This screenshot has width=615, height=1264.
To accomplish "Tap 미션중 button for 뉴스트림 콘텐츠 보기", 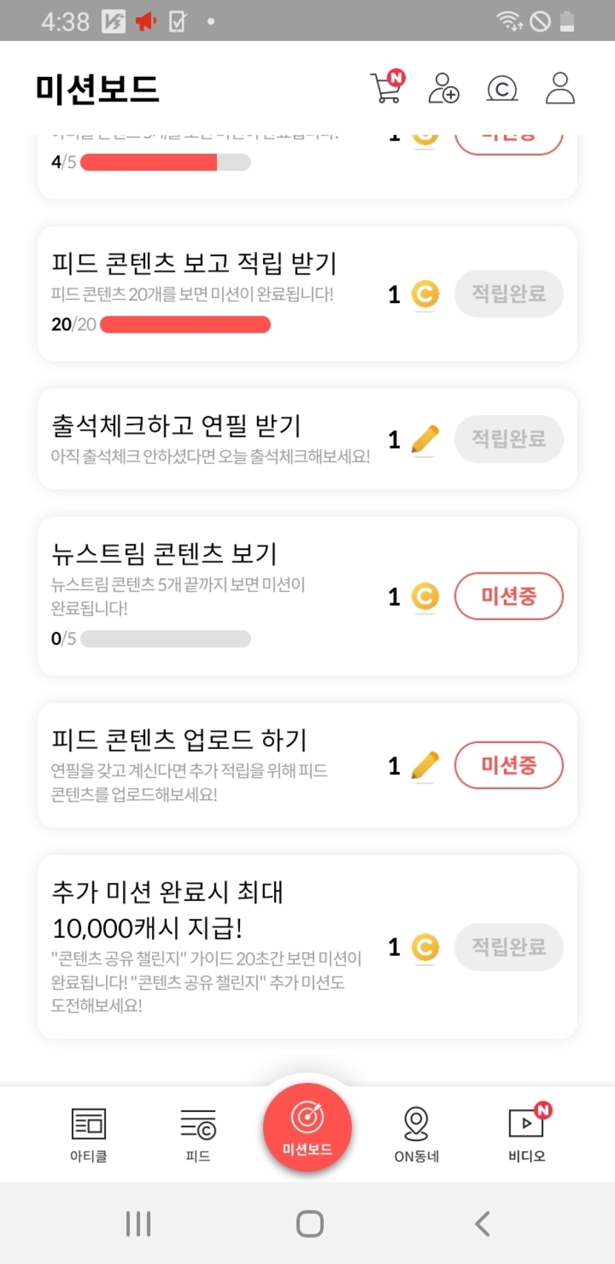I will coord(508,596).
